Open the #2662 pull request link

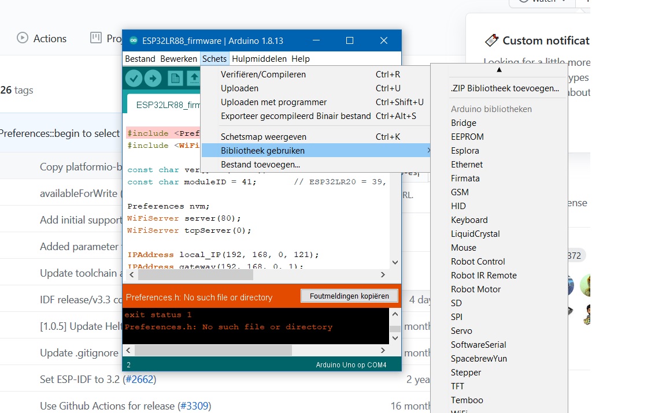click(x=139, y=379)
